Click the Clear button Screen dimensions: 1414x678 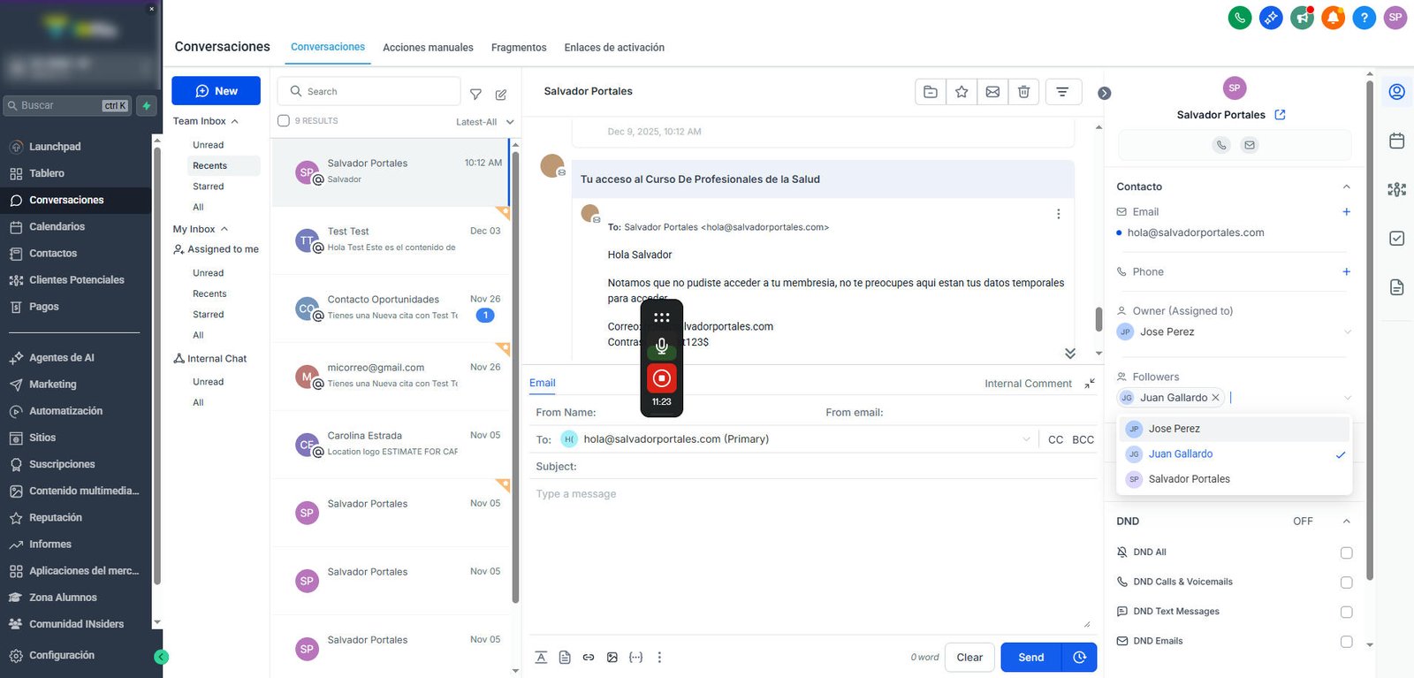click(969, 658)
